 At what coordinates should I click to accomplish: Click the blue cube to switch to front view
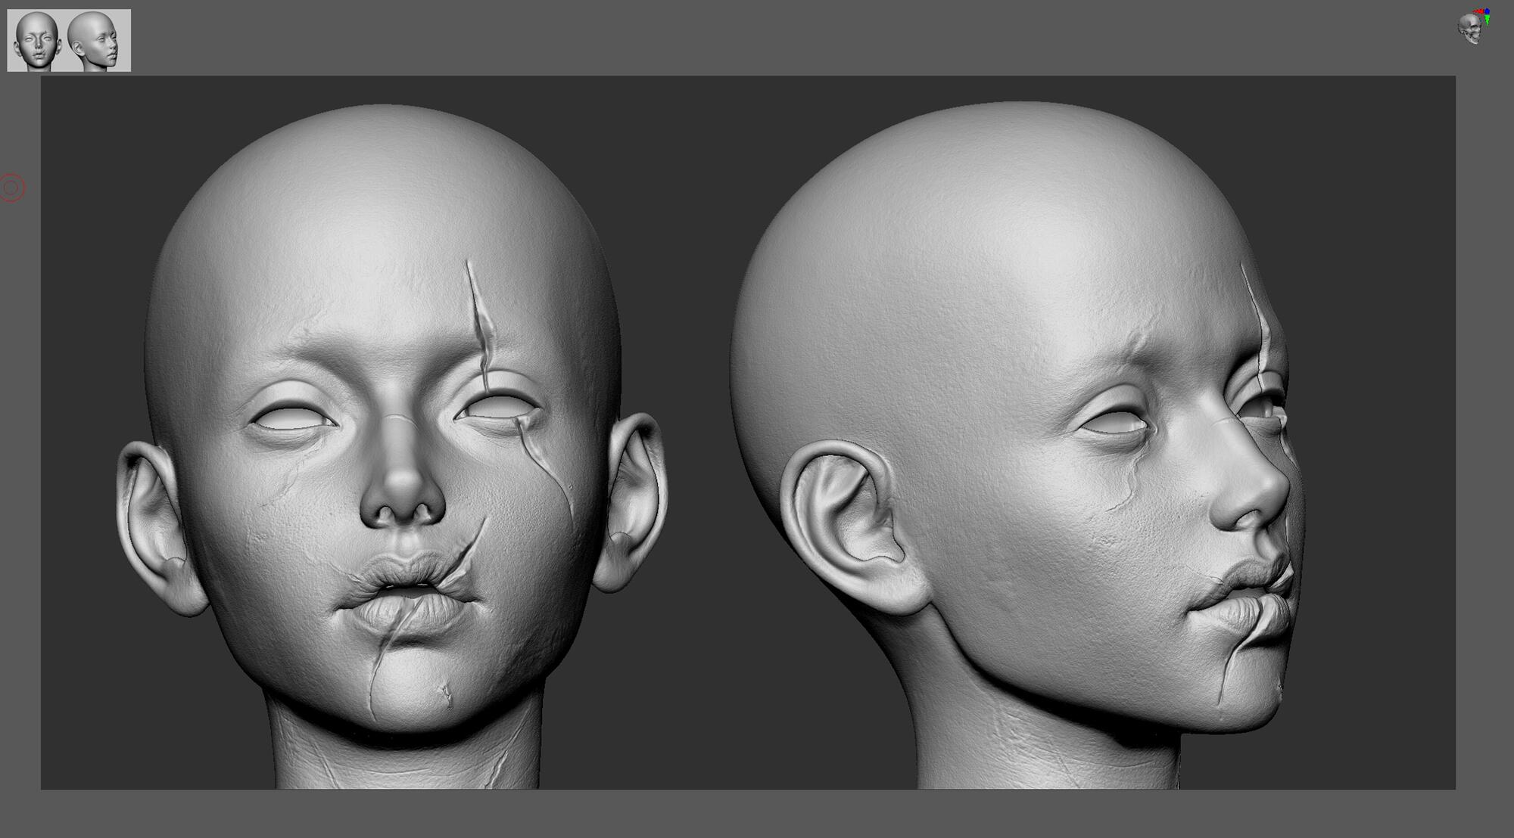[1488, 11]
